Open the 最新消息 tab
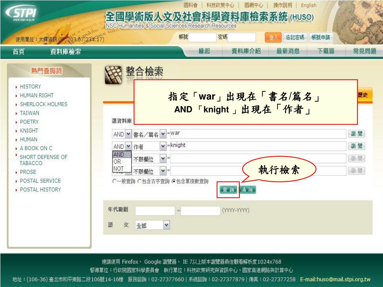Image resolution: width=383 pixels, height=287 pixels. [x=288, y=51]
